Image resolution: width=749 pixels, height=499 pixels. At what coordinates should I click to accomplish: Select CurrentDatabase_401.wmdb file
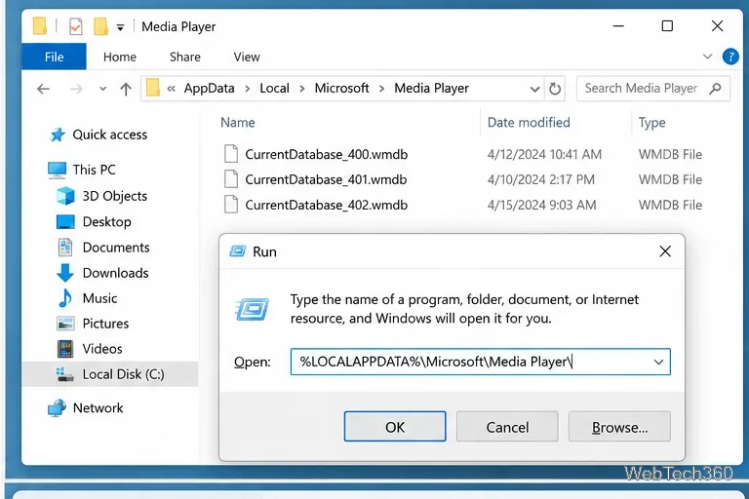pos(326,179)
